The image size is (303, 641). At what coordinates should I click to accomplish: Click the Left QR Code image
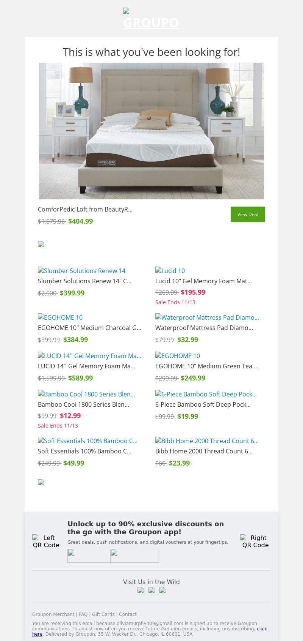pyautogui.click(x=46, y=541)
